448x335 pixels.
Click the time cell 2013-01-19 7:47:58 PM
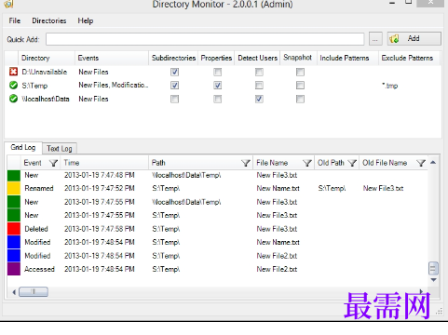click(x=100, y=229)
